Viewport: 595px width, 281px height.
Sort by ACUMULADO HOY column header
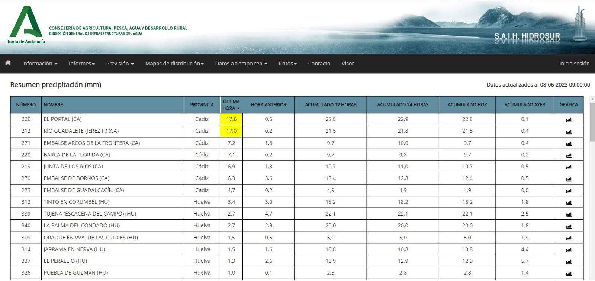(467, 105)
